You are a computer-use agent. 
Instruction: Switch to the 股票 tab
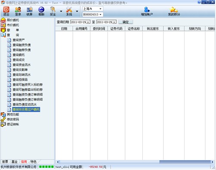click(5, 162)
